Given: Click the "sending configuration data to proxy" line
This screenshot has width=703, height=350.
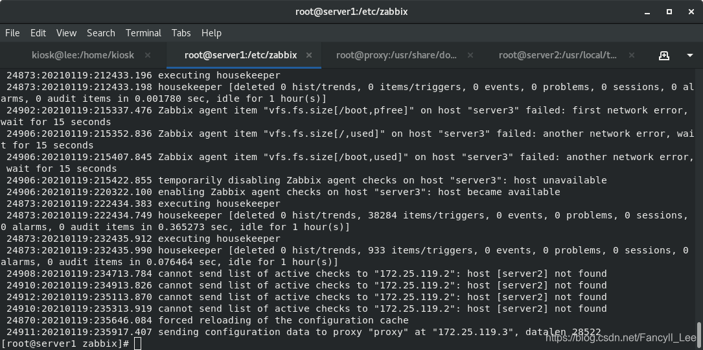Looking at the screenshot, I should (303, 332).
